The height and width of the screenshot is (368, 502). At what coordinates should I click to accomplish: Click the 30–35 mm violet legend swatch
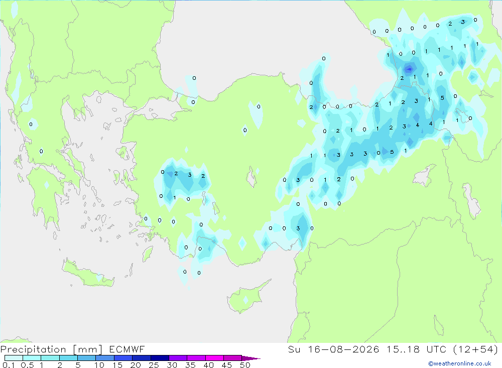[x=178, y=358]
